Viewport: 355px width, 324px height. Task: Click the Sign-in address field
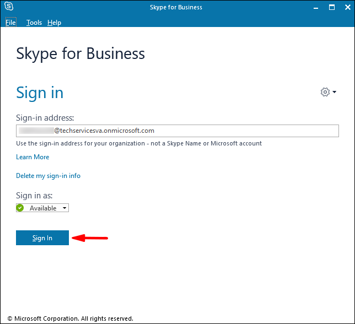point(177,131)
